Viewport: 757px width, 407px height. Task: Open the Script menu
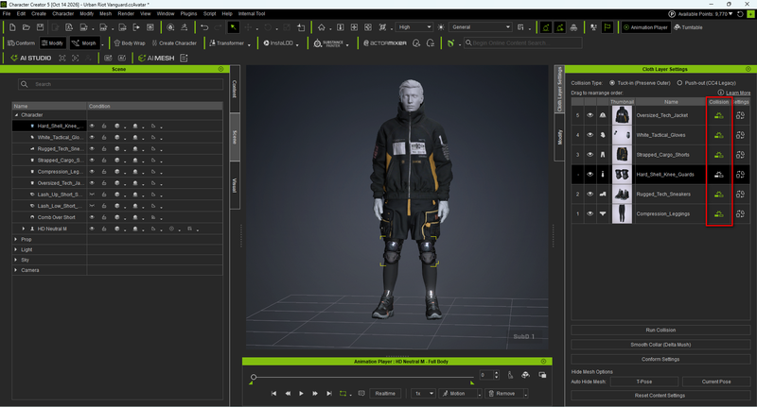click(209, 13)
